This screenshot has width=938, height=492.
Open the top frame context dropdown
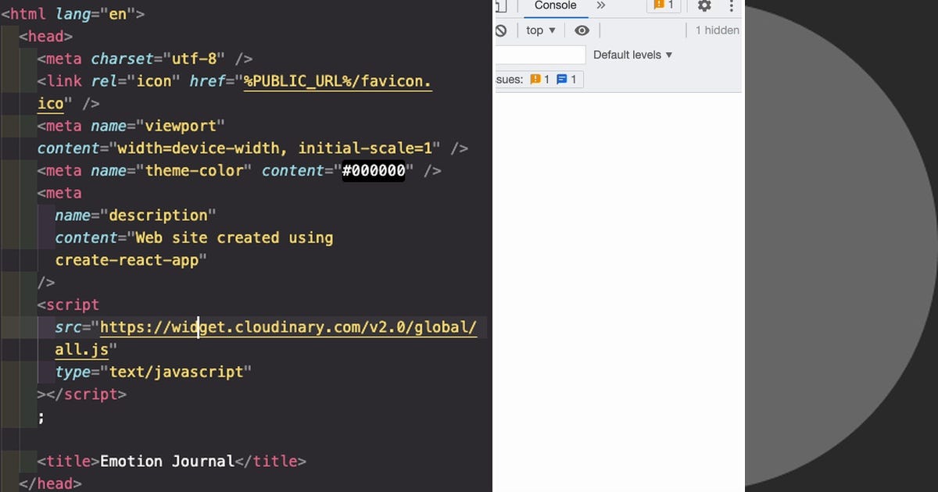point(539,30)
